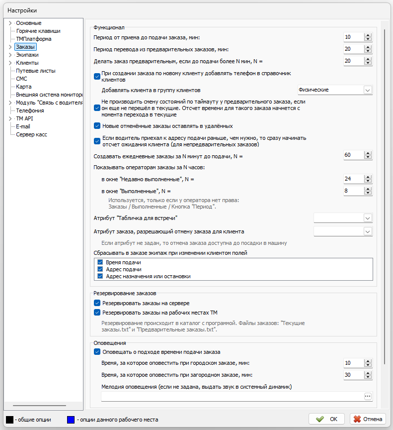Increase the city order notification time
393x430 pixels.
[368, 361]
